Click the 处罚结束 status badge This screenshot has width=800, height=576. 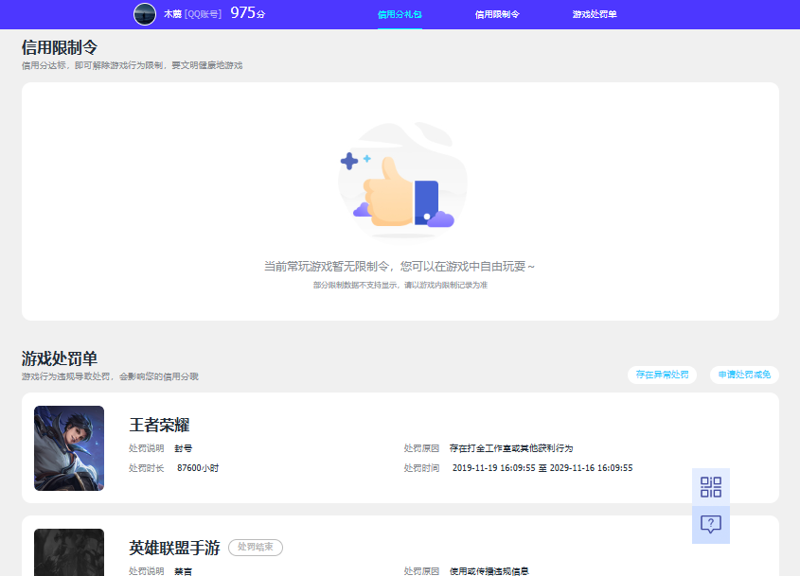(x=256, y=547)
